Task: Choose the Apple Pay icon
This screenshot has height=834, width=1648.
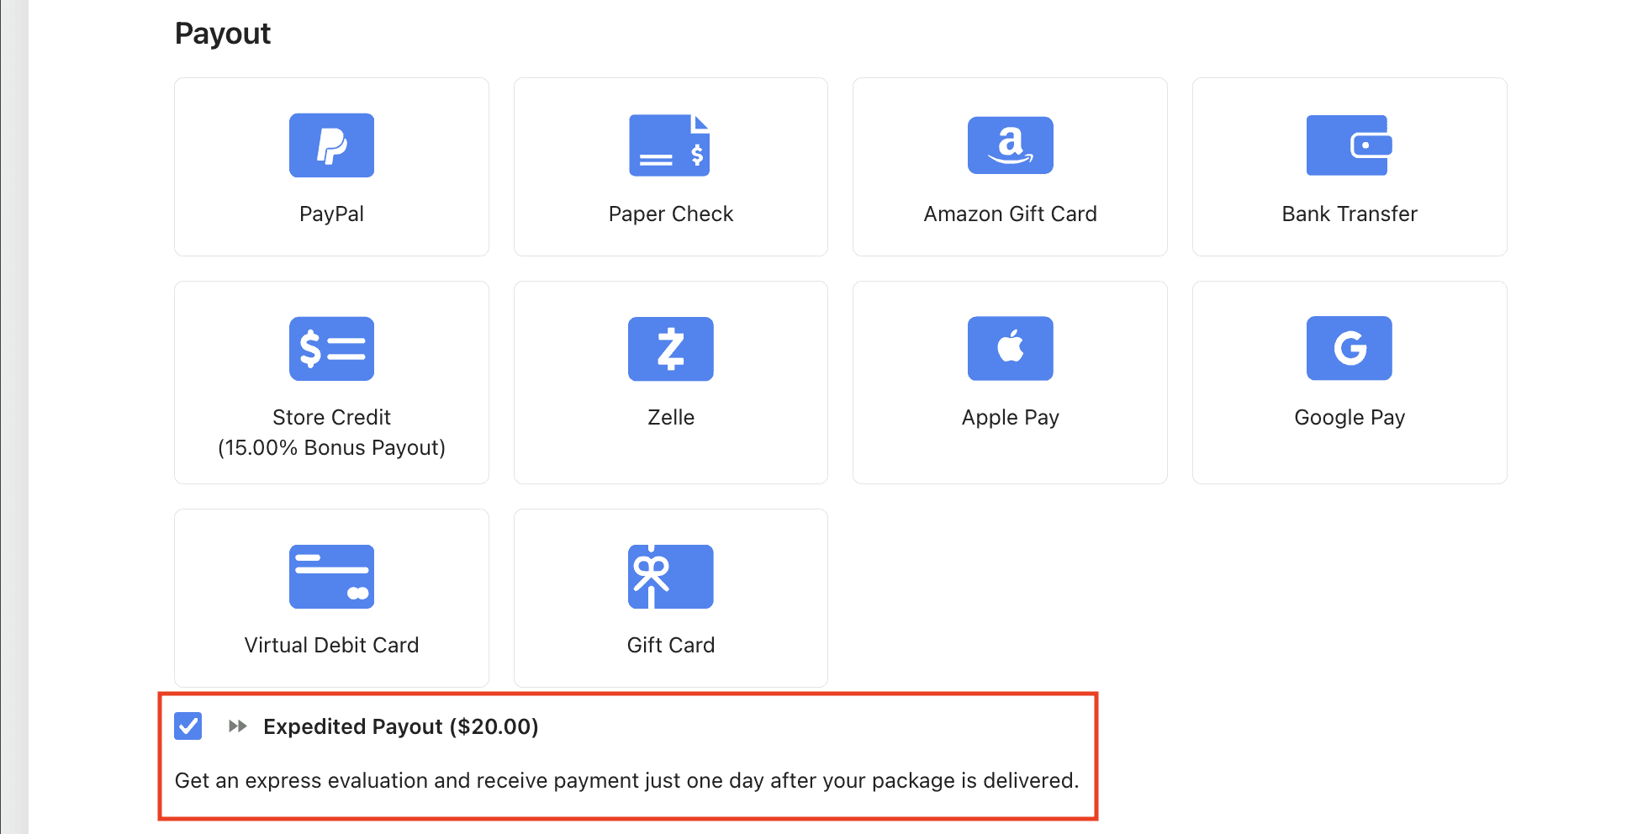Action: point(1010,349)
